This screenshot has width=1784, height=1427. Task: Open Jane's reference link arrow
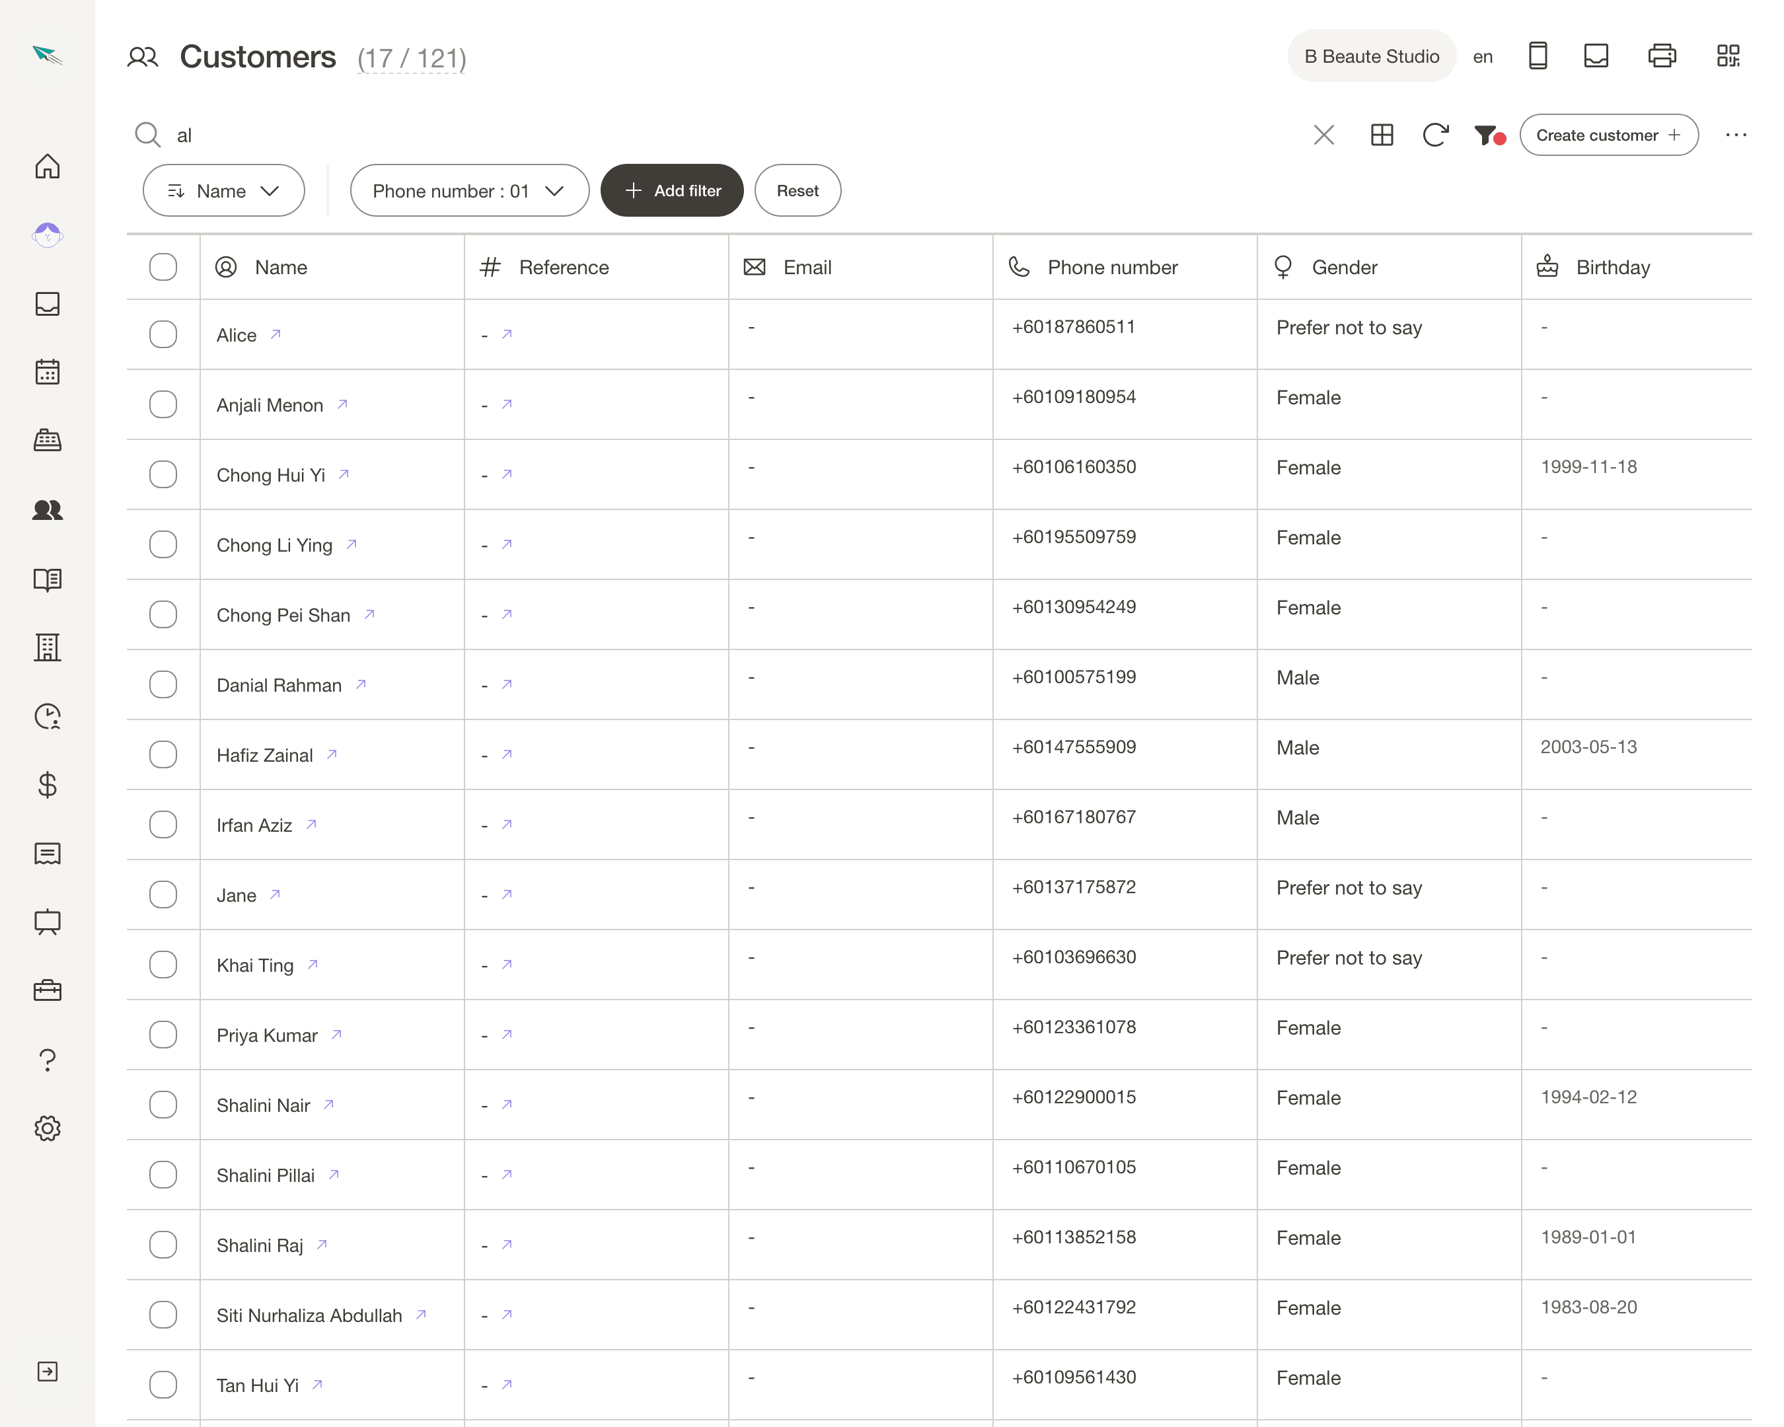(x=507, y=895)
